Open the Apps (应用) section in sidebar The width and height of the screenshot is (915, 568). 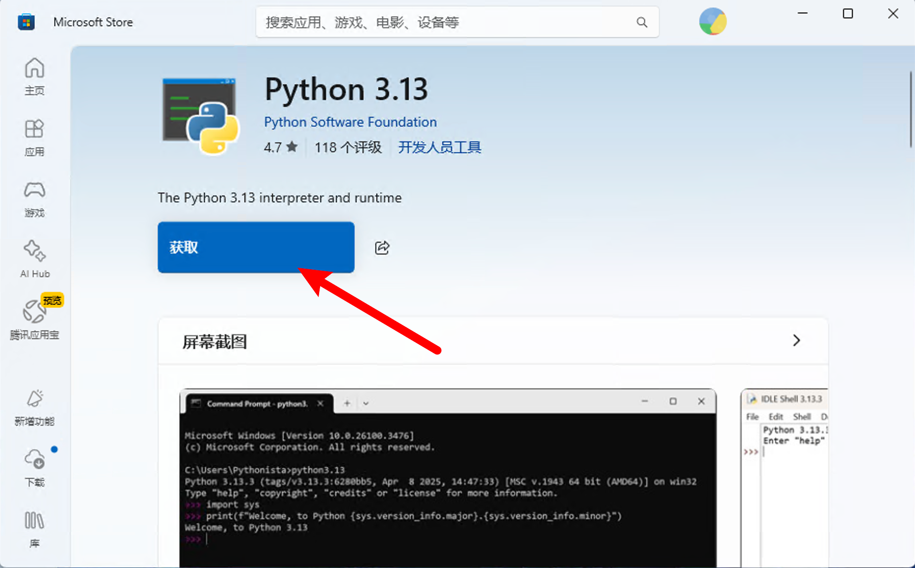(34, 138)
